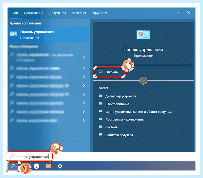Click the Recent heading
203x178 pixels.
103,88
